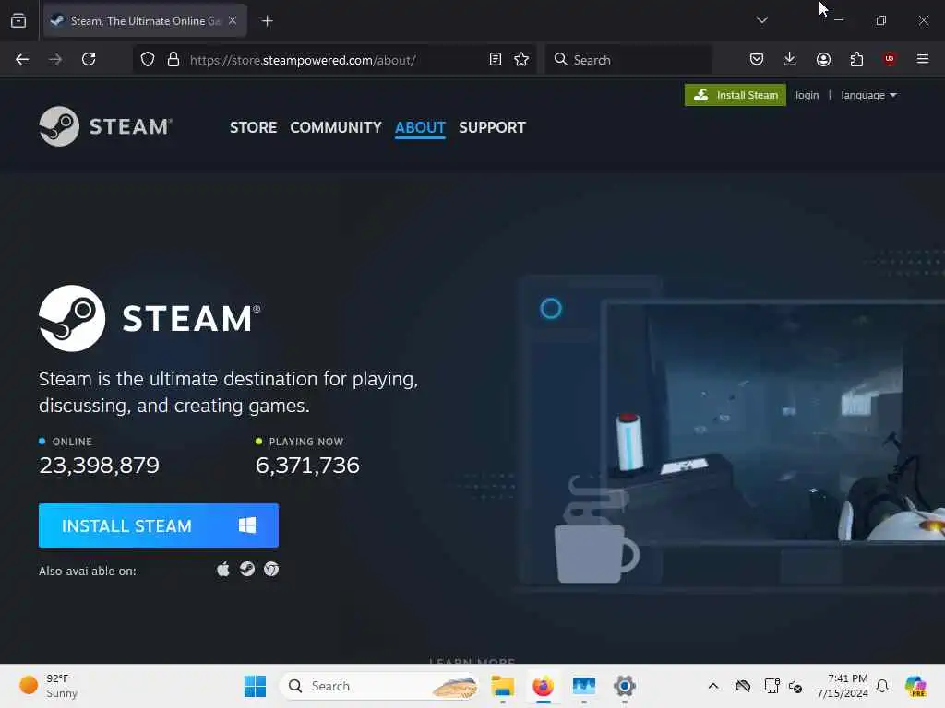Open the notifications bell icon
This screenshot has height=708, width=945.
point(882,686)
